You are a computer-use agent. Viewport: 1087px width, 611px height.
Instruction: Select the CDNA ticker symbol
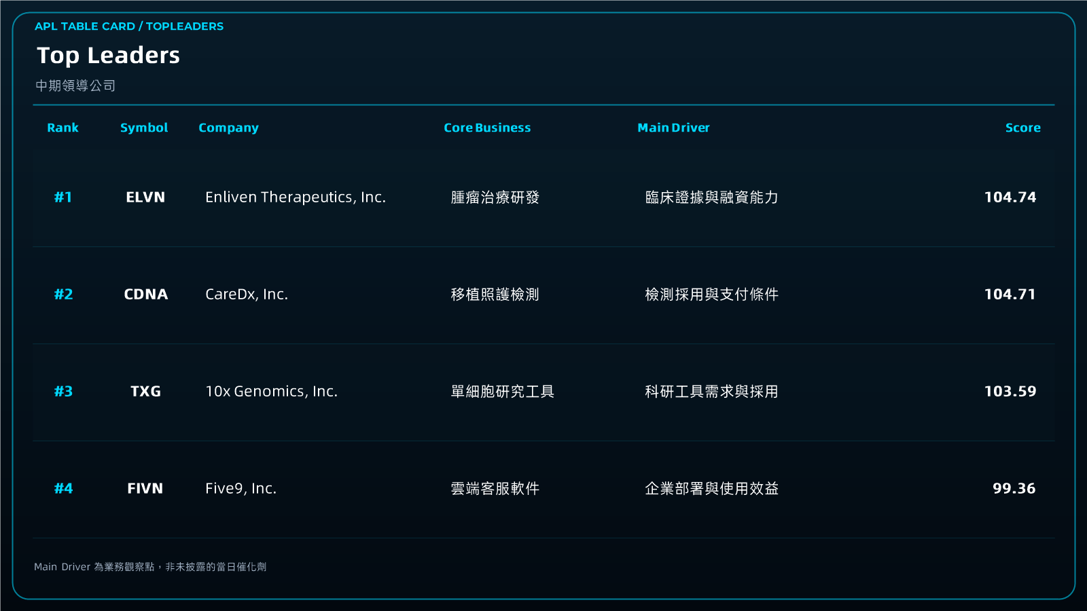coord(145,294)
